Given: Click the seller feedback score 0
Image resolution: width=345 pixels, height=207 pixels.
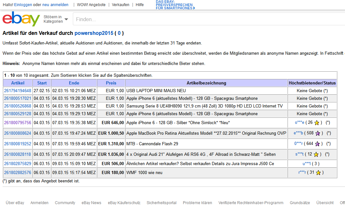Looking at the screenshot, I should coord(119,33).
